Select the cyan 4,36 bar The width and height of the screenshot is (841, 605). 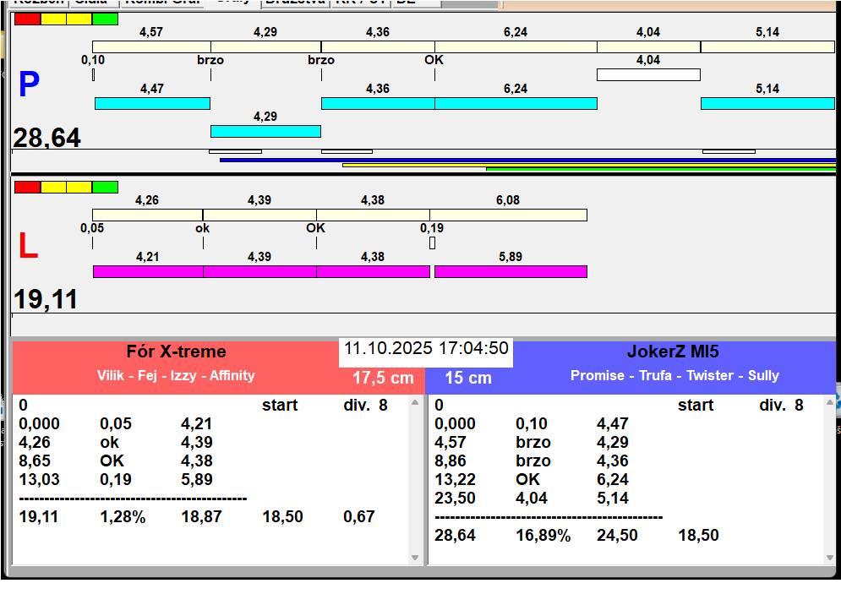(x=378, y=104)
